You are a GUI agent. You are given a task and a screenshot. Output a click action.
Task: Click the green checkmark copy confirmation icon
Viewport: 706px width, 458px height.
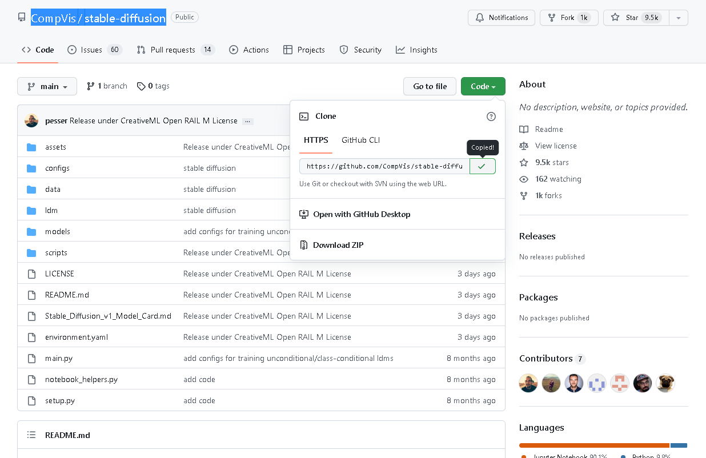point(483,166)
